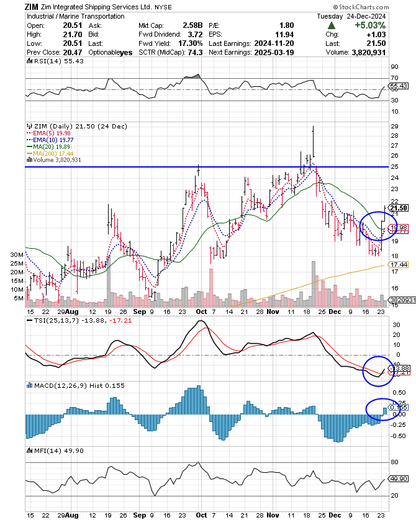Click the Fwd Yield value 17.30%
This screenshot has width=416, height=520.
(191, 43)
